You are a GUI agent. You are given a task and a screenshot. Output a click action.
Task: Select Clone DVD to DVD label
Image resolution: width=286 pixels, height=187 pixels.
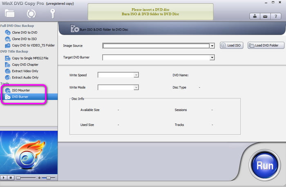[25, 32]
